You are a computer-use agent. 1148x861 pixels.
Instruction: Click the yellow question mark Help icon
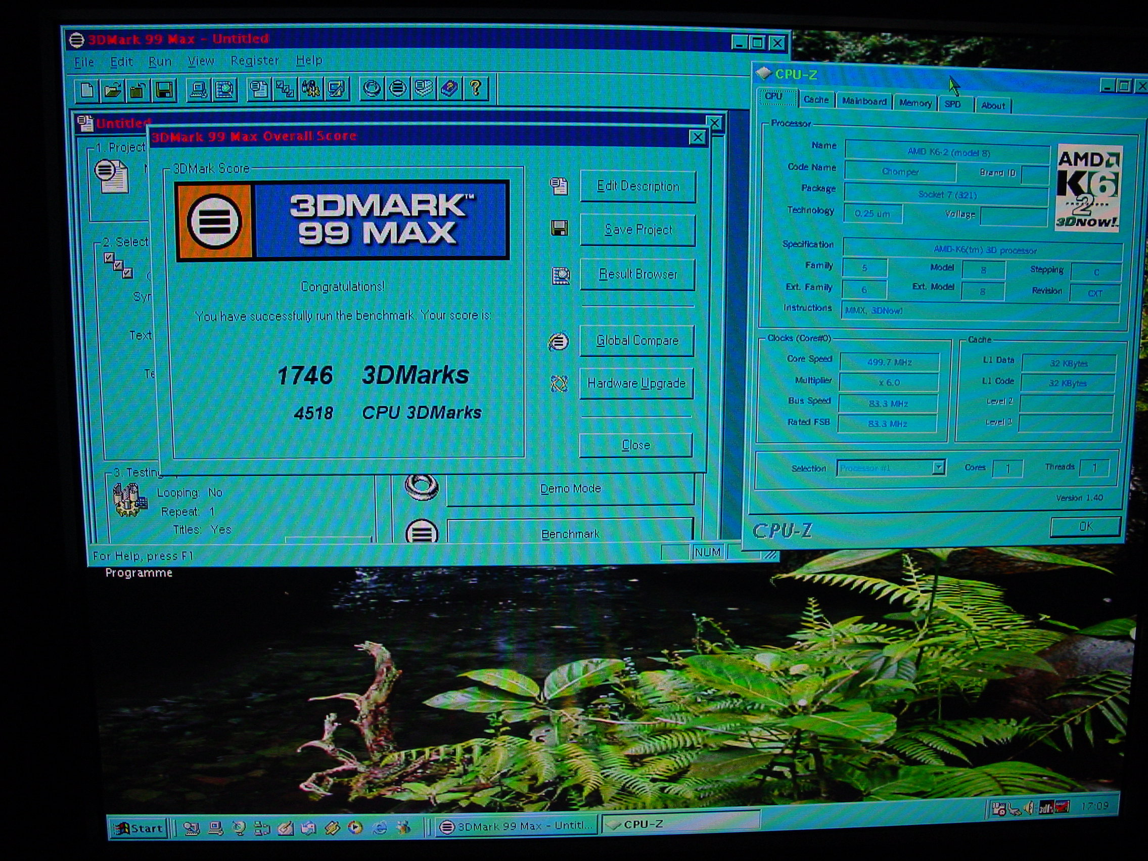pos(475,88)
